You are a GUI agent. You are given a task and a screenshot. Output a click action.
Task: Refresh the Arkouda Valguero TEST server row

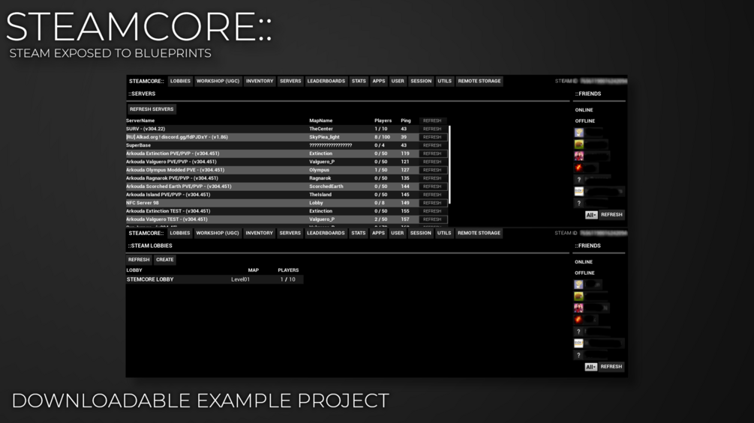click(x=432, y=219)
